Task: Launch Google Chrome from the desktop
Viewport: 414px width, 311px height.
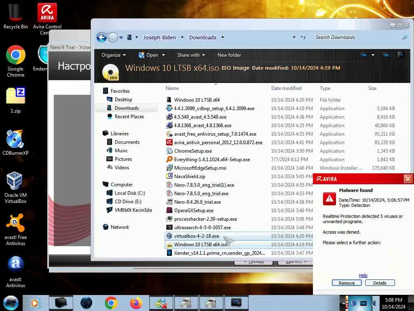Action: (16, 62)
